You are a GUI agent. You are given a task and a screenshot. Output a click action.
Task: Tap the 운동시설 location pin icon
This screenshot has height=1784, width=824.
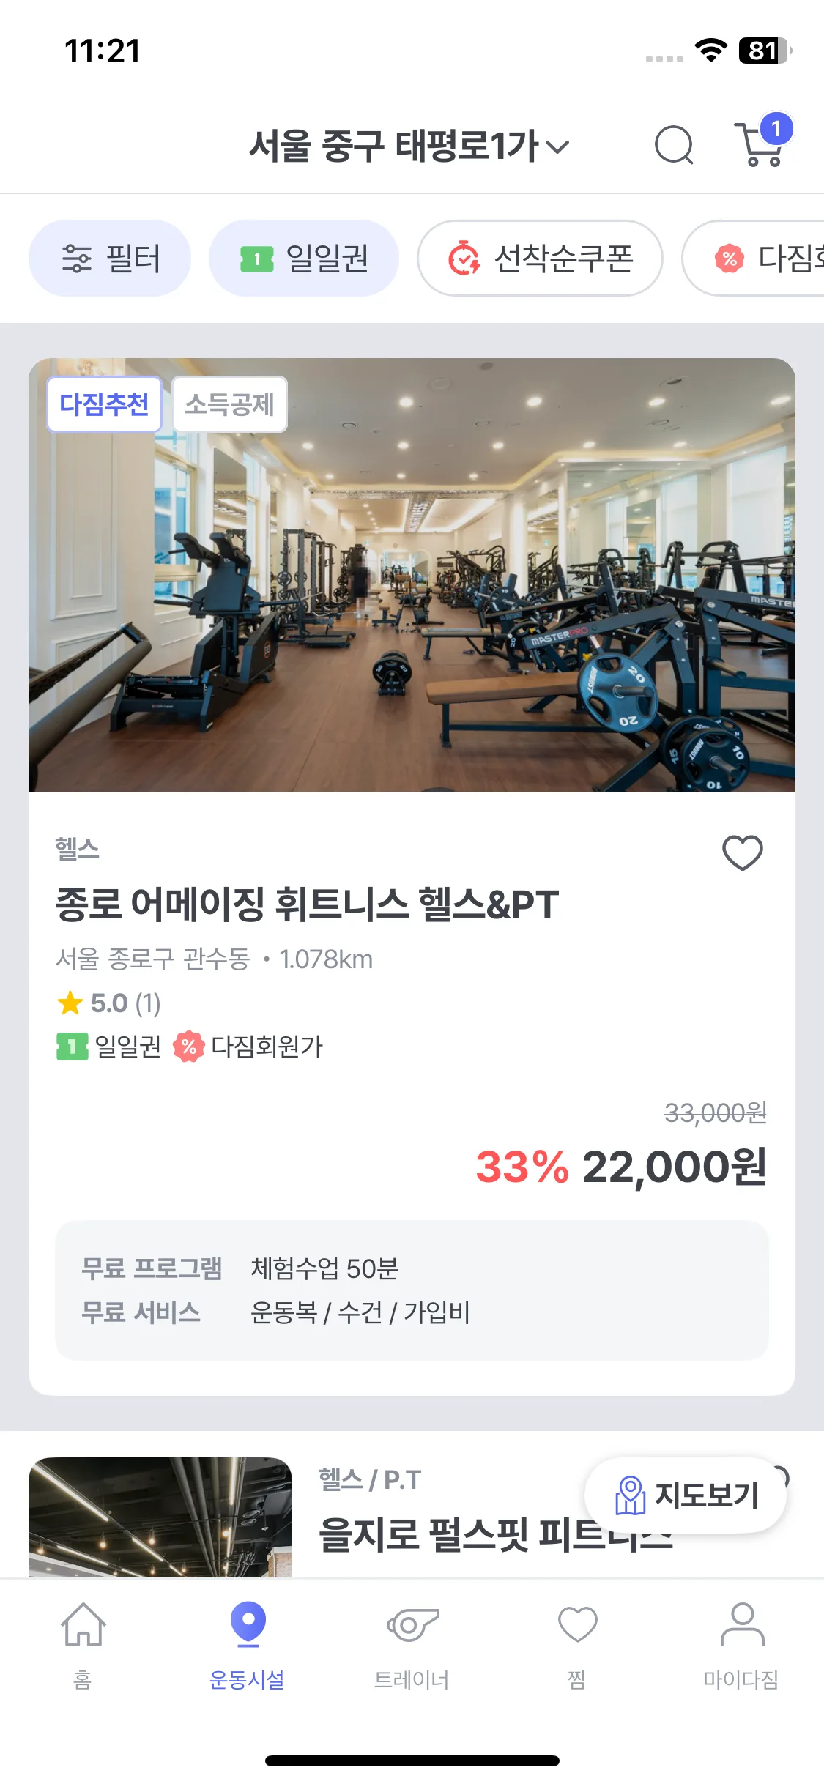[x=248, y=1624]
